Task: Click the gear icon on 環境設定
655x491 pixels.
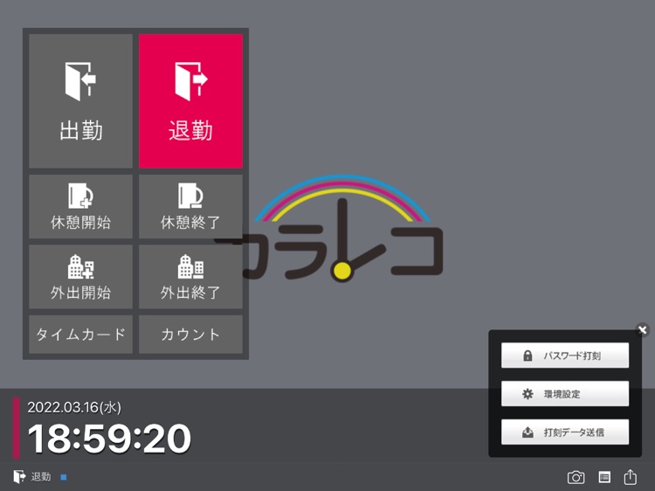Action: 527,394
